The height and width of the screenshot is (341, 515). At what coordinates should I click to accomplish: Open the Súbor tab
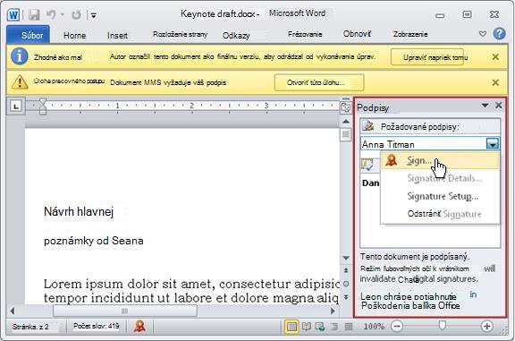[29, 35]
